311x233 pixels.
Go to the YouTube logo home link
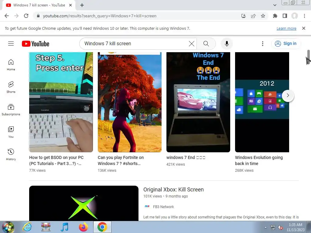(x=36, y=44)
